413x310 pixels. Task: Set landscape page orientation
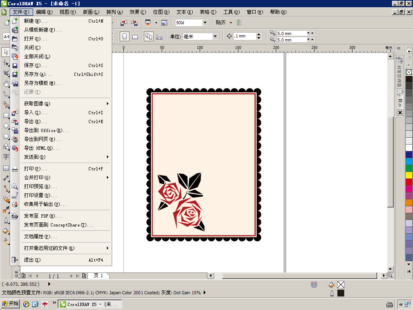pyautogui.click(x=135, y=36)
